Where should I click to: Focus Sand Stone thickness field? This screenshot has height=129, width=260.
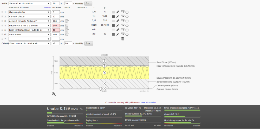click(56, 35)
